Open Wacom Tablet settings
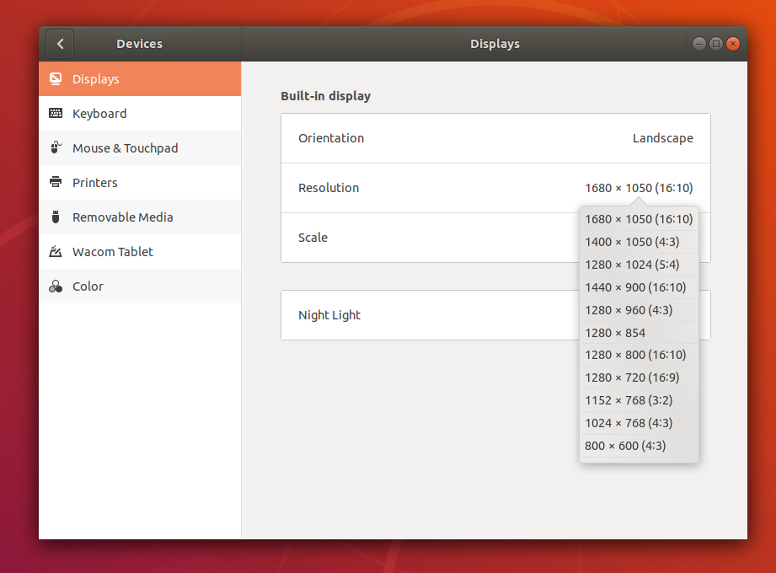The image size is (776, 573). 140,252
